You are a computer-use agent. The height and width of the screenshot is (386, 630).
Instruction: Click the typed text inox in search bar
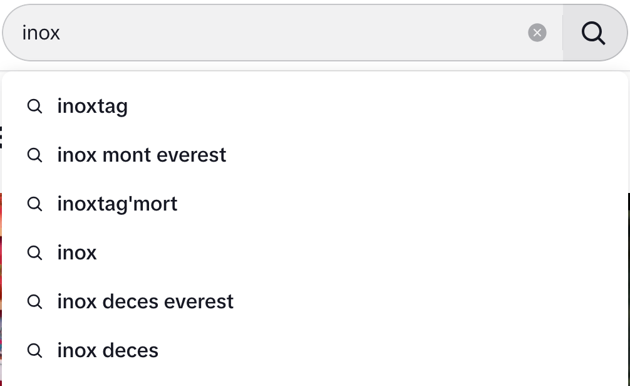click(x=41, y=33)
